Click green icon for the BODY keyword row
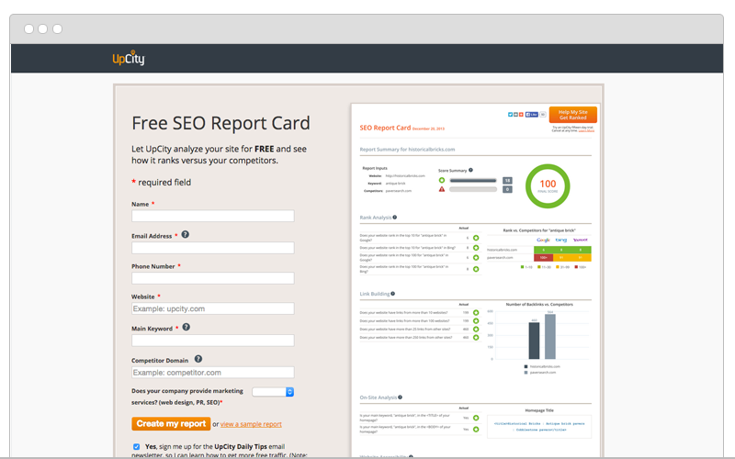The image size is (735, 459). coord(476,429)
